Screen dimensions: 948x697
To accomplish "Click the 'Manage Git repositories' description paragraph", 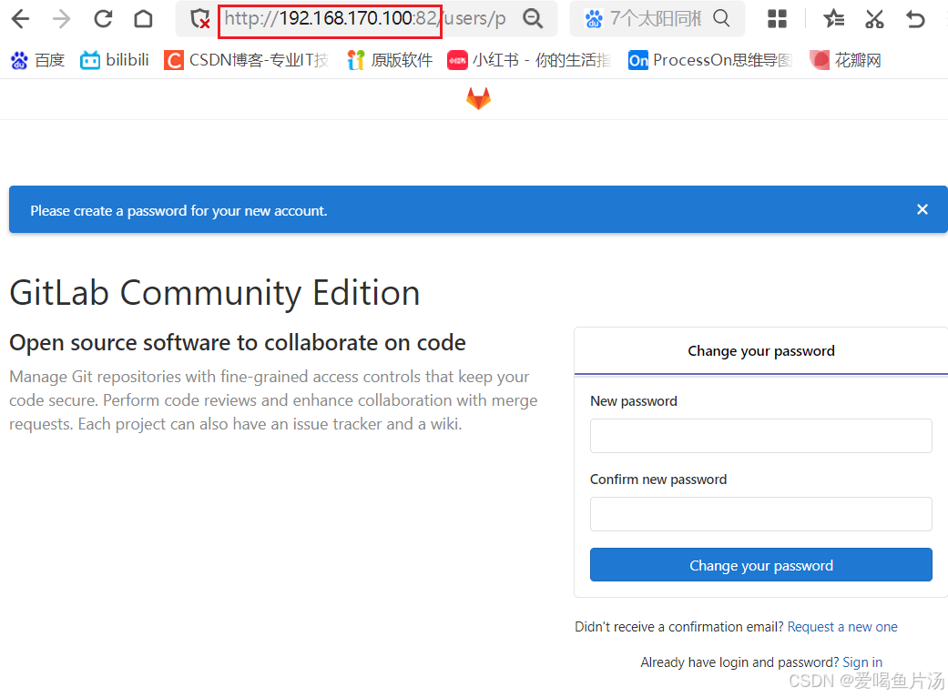I will (273, 400).
